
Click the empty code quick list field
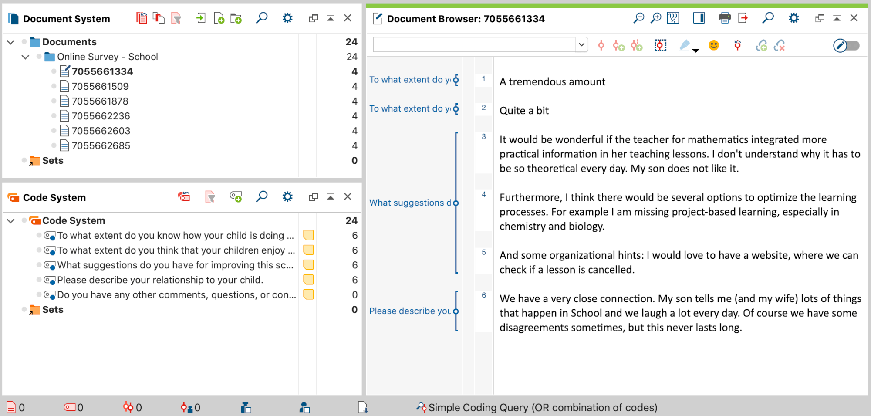point(474,44)
